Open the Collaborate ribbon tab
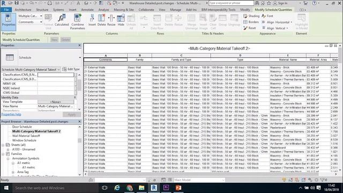 coord(146,10)
